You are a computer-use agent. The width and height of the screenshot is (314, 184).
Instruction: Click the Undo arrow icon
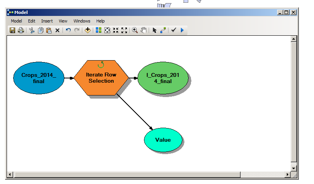(x=68, y=30)
